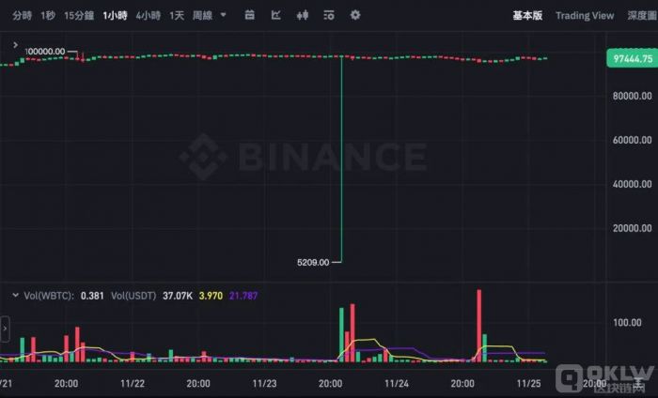
Task: Open chart settings gear icon
Action: coord(355,15)
